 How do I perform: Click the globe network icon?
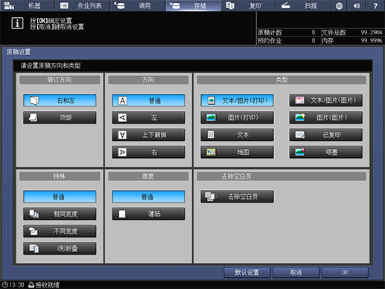pyautogui.click(x=339, y=5)
